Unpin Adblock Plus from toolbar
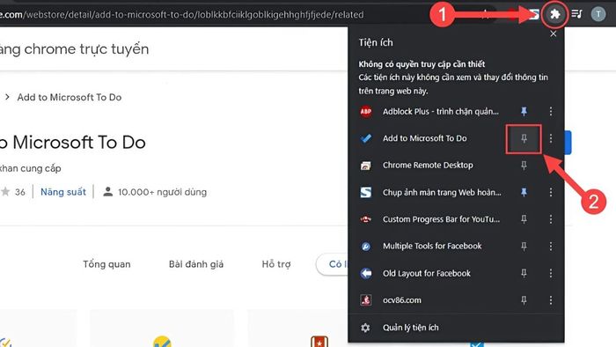This screenshot has height=347, width=616. [524, 112]
